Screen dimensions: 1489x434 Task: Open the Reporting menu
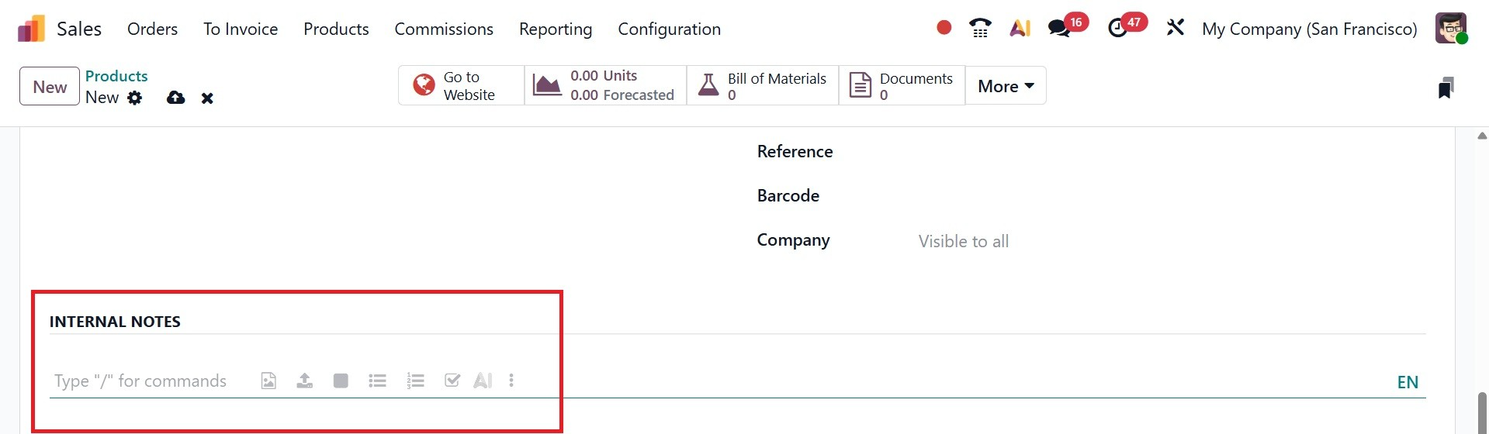(x=556, y=29)
